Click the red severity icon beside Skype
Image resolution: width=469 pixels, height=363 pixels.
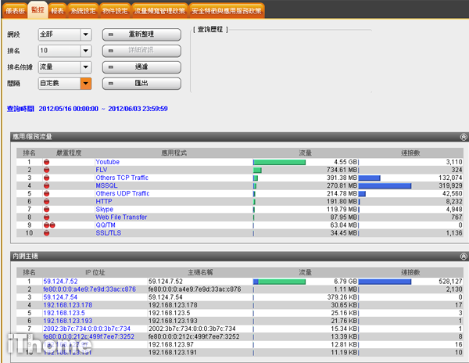click(47, 209)
